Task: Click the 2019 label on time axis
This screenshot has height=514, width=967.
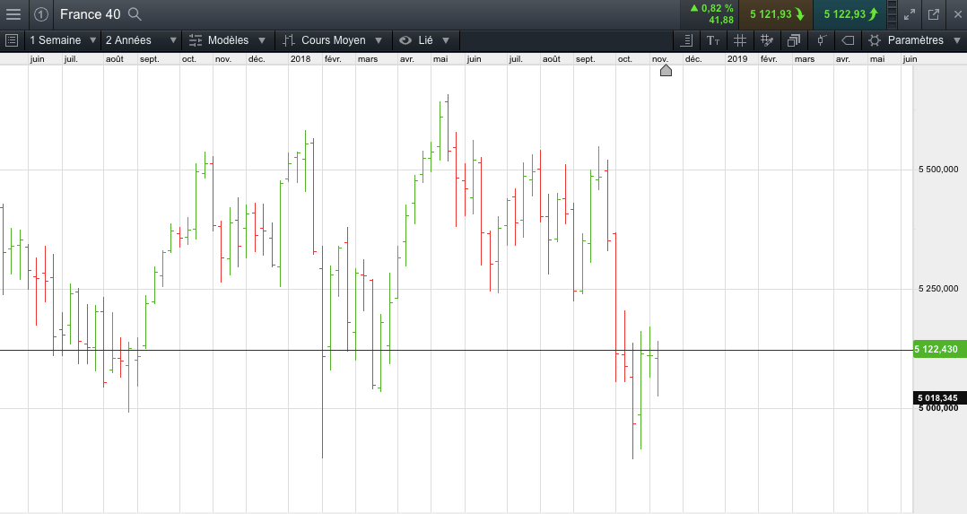Action: 737,59
